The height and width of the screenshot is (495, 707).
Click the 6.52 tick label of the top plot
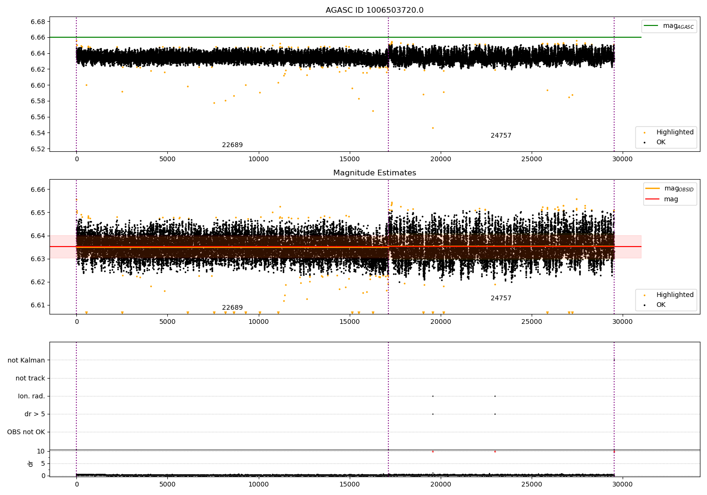click(38, 149)
